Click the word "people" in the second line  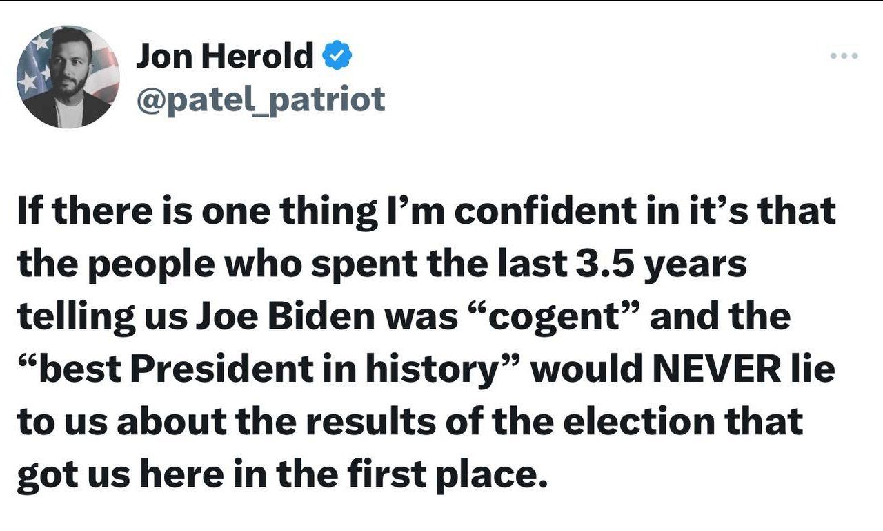(x=140, y=263)
